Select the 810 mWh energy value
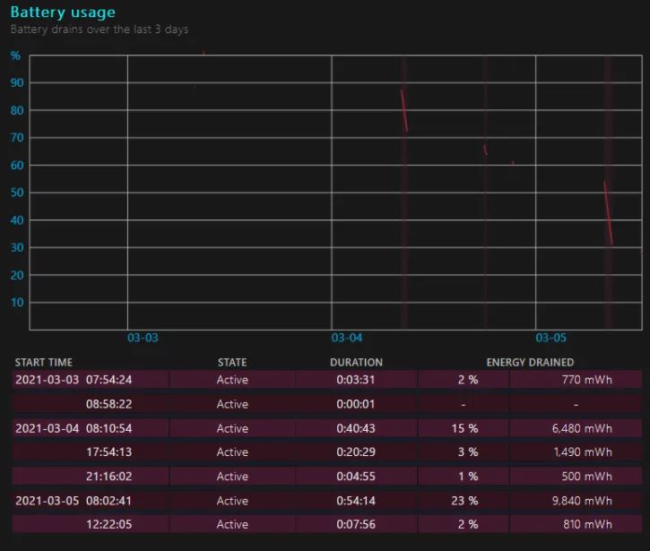Viewport: 650px width, 551px height. pos(587,524)
